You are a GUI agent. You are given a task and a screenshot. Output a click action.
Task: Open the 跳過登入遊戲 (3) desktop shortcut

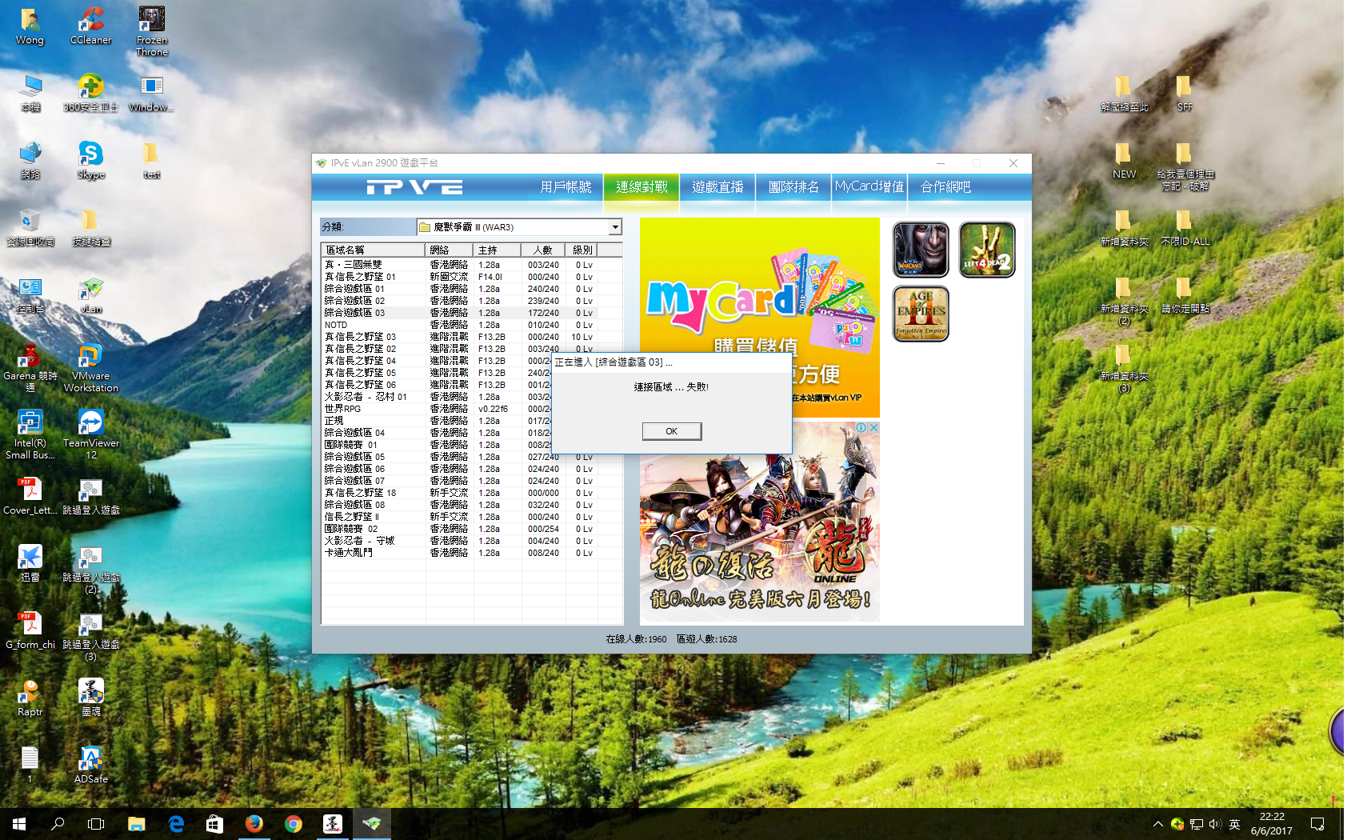coord(90,637)
